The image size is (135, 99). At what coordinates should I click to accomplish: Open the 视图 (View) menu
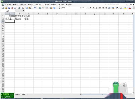(x=23, y=4)
